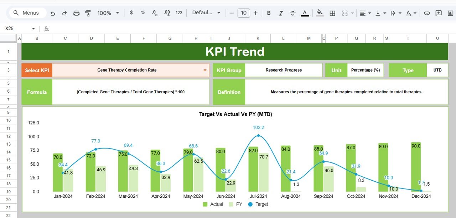Open the text alignment menu
Image resolution: width=456 pixels, height=218 pixels.
363,13
